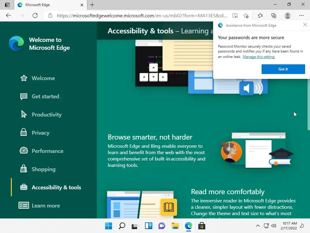Open the Manage this setting link

pyautogui.click(x=259, y=57)
